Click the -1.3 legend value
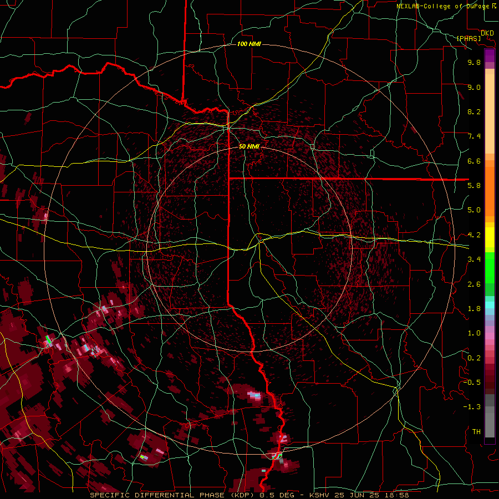Viewport: 499px width, 499px height. (472, 407)
